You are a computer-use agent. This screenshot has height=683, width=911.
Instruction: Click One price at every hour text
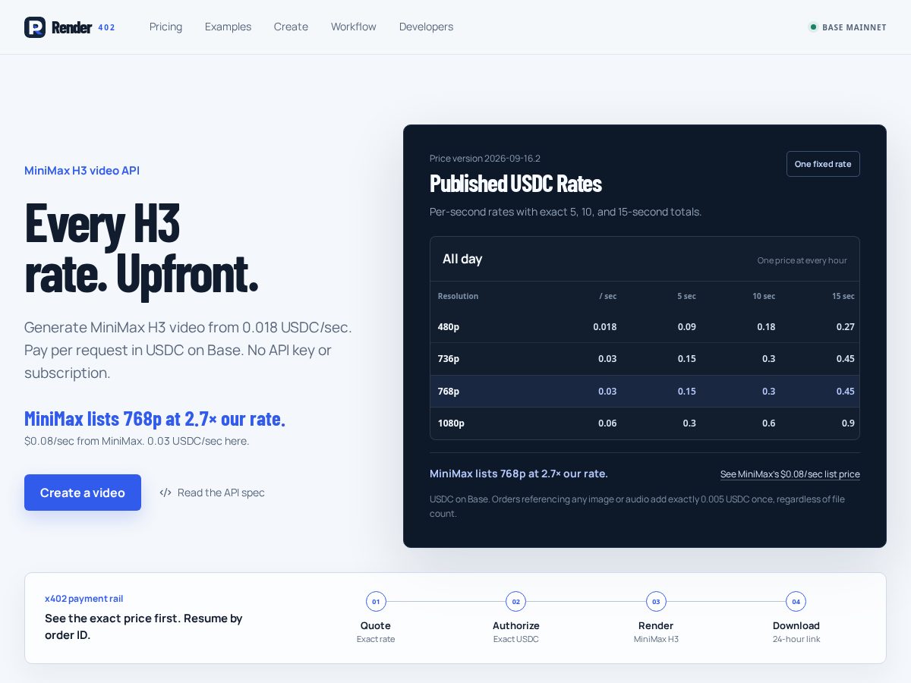[802, 260]
